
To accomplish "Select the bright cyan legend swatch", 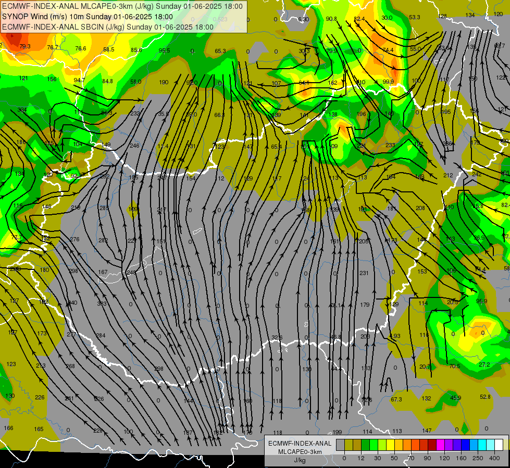I will click(x=482, y=445).
